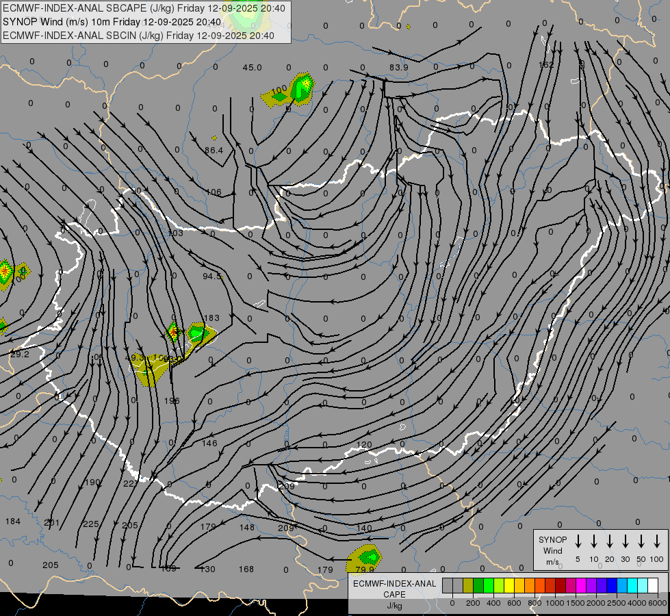Pick the bright cyan swatch in CAPE legend
The height and width of the screenshot is (616, 670).
click(x=632, y=585)
